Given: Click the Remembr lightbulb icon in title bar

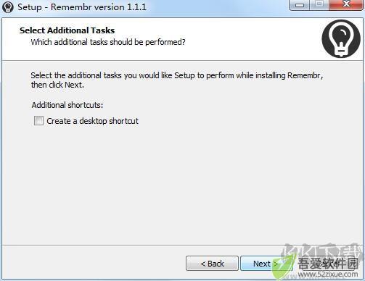Looking at the screenshot, I should 7,7.
